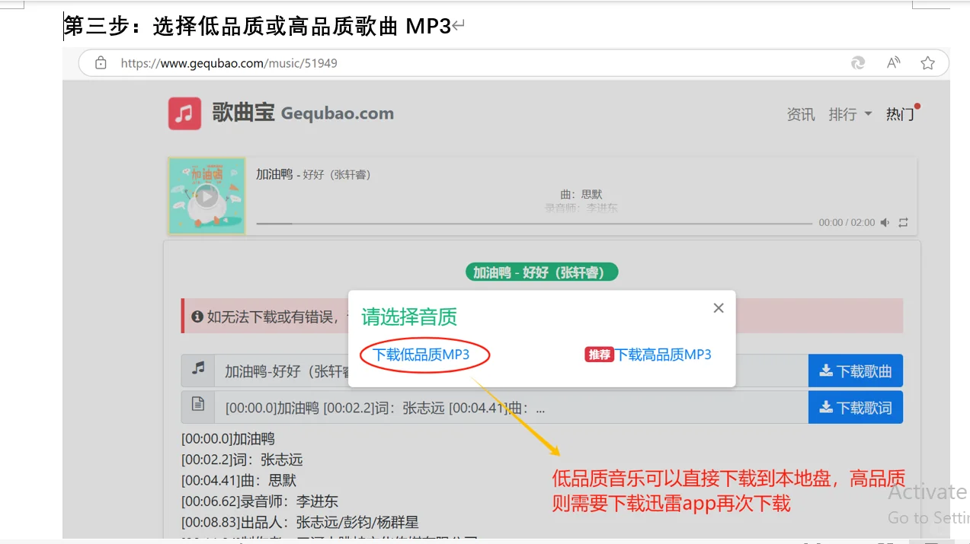Click the music note icon beside 加油鸭-好好

click(198, 371)
